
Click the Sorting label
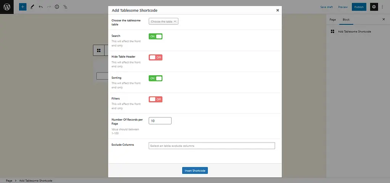tap(116, 78)
